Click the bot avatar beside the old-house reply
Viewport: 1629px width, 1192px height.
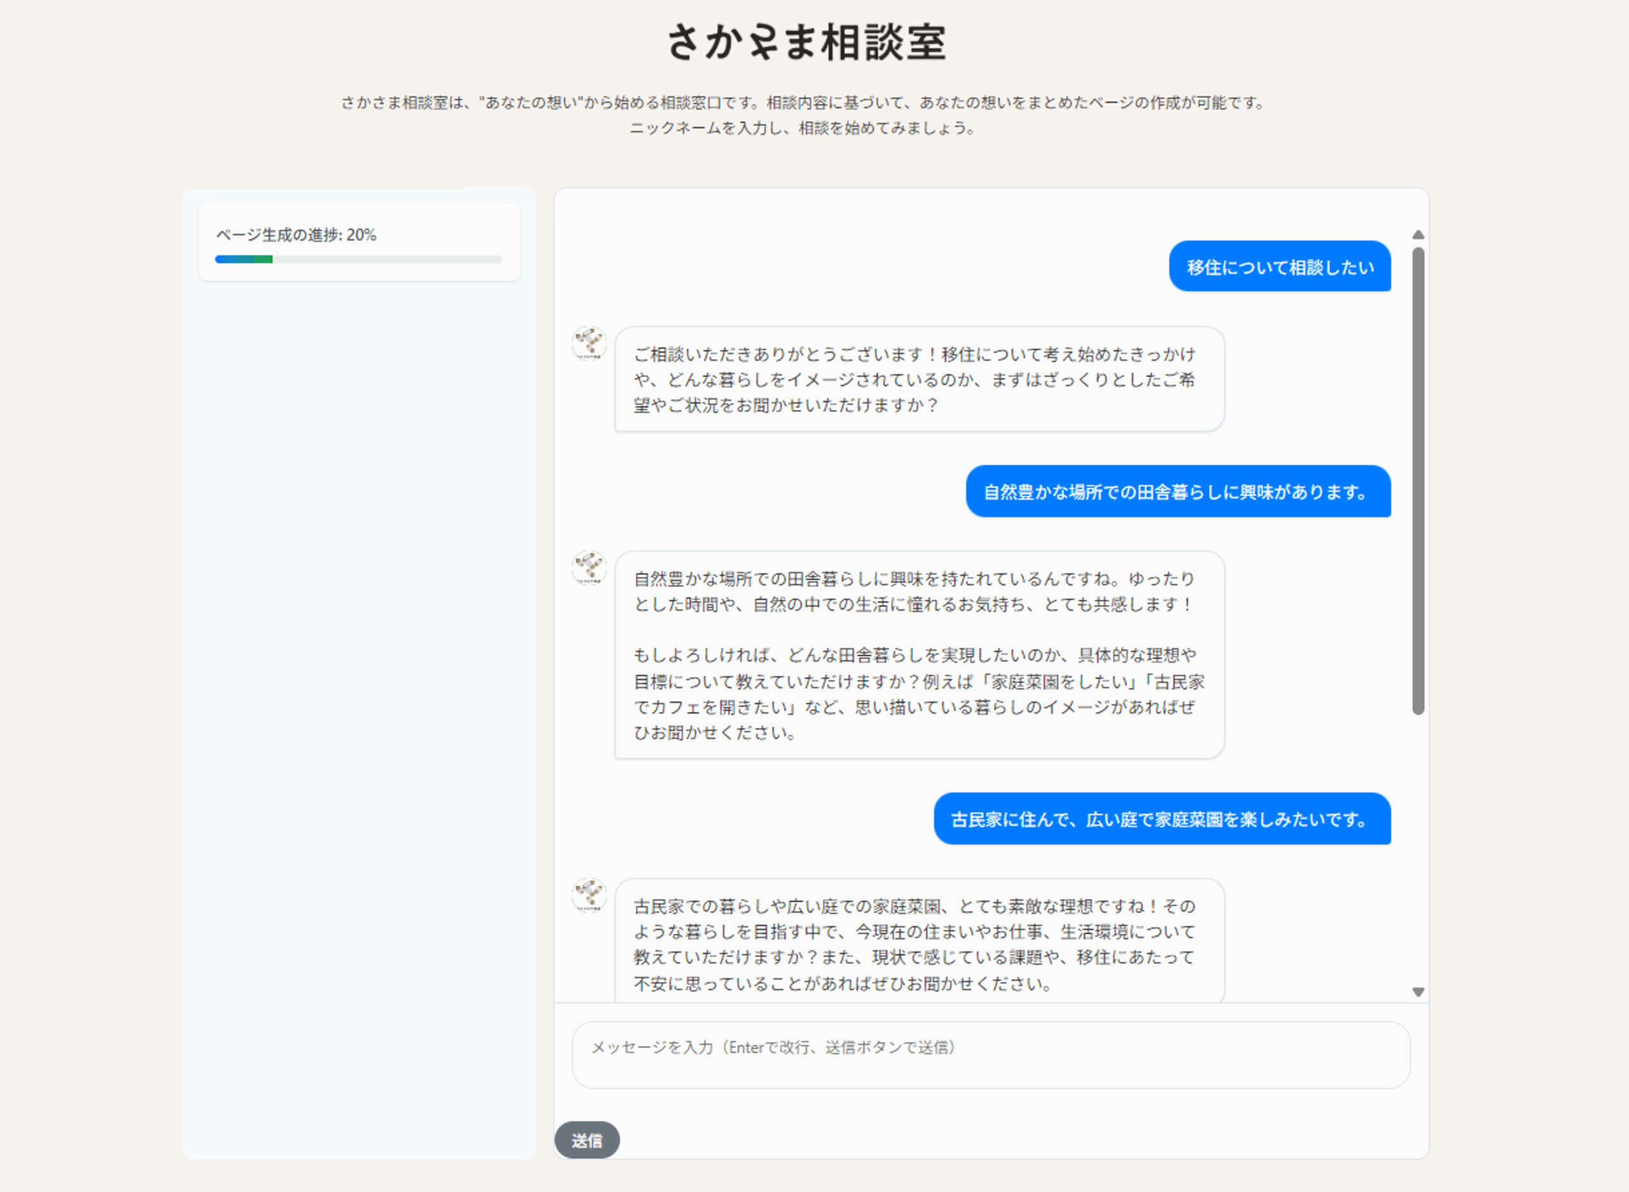(589, 895)
